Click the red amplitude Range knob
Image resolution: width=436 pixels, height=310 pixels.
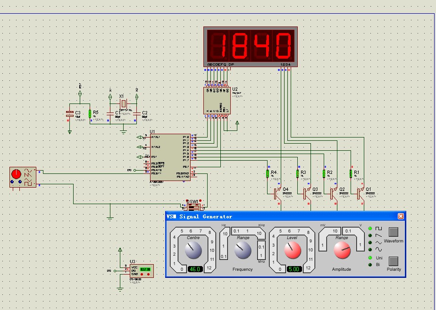coord(342,251)
